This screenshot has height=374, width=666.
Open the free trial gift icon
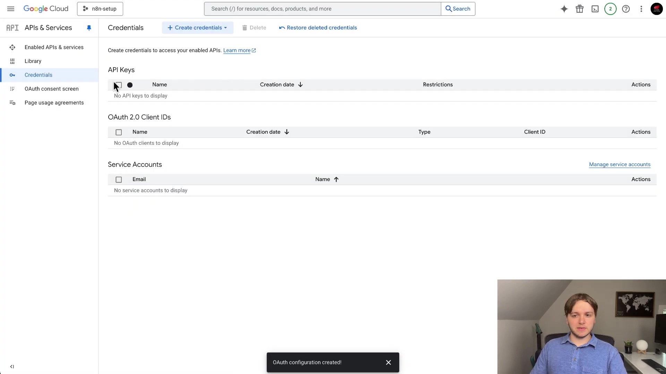point(580,9)
